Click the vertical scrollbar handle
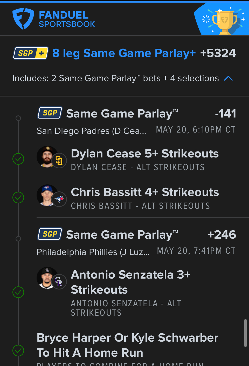The height and width of the screenshot is (366, 249). (245, 333)
